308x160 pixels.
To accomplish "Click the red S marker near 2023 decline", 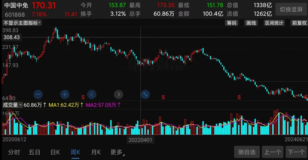I will [239, 97].
